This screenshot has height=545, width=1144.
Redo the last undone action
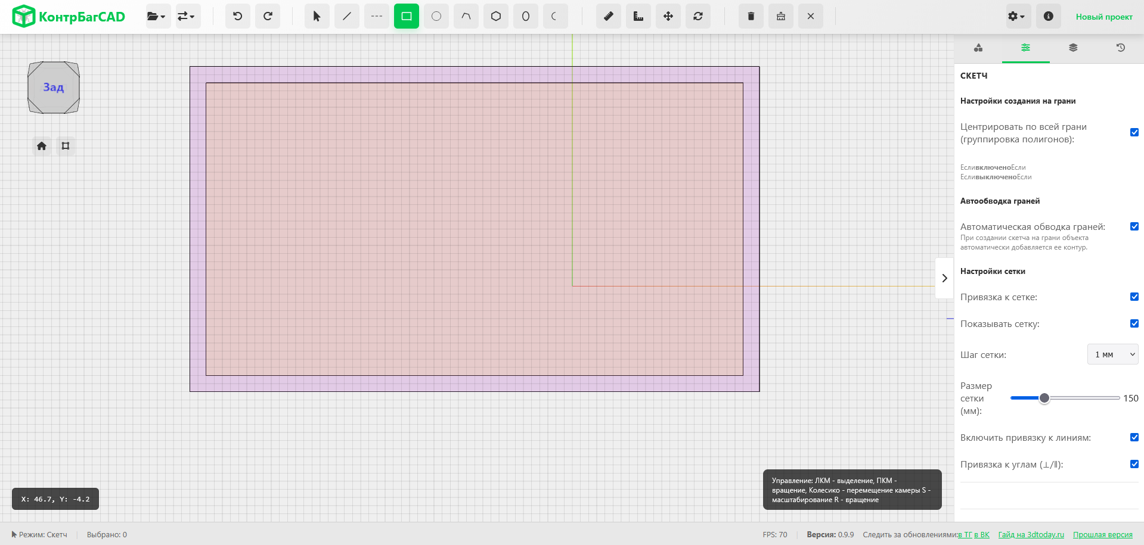coord(268,16)
